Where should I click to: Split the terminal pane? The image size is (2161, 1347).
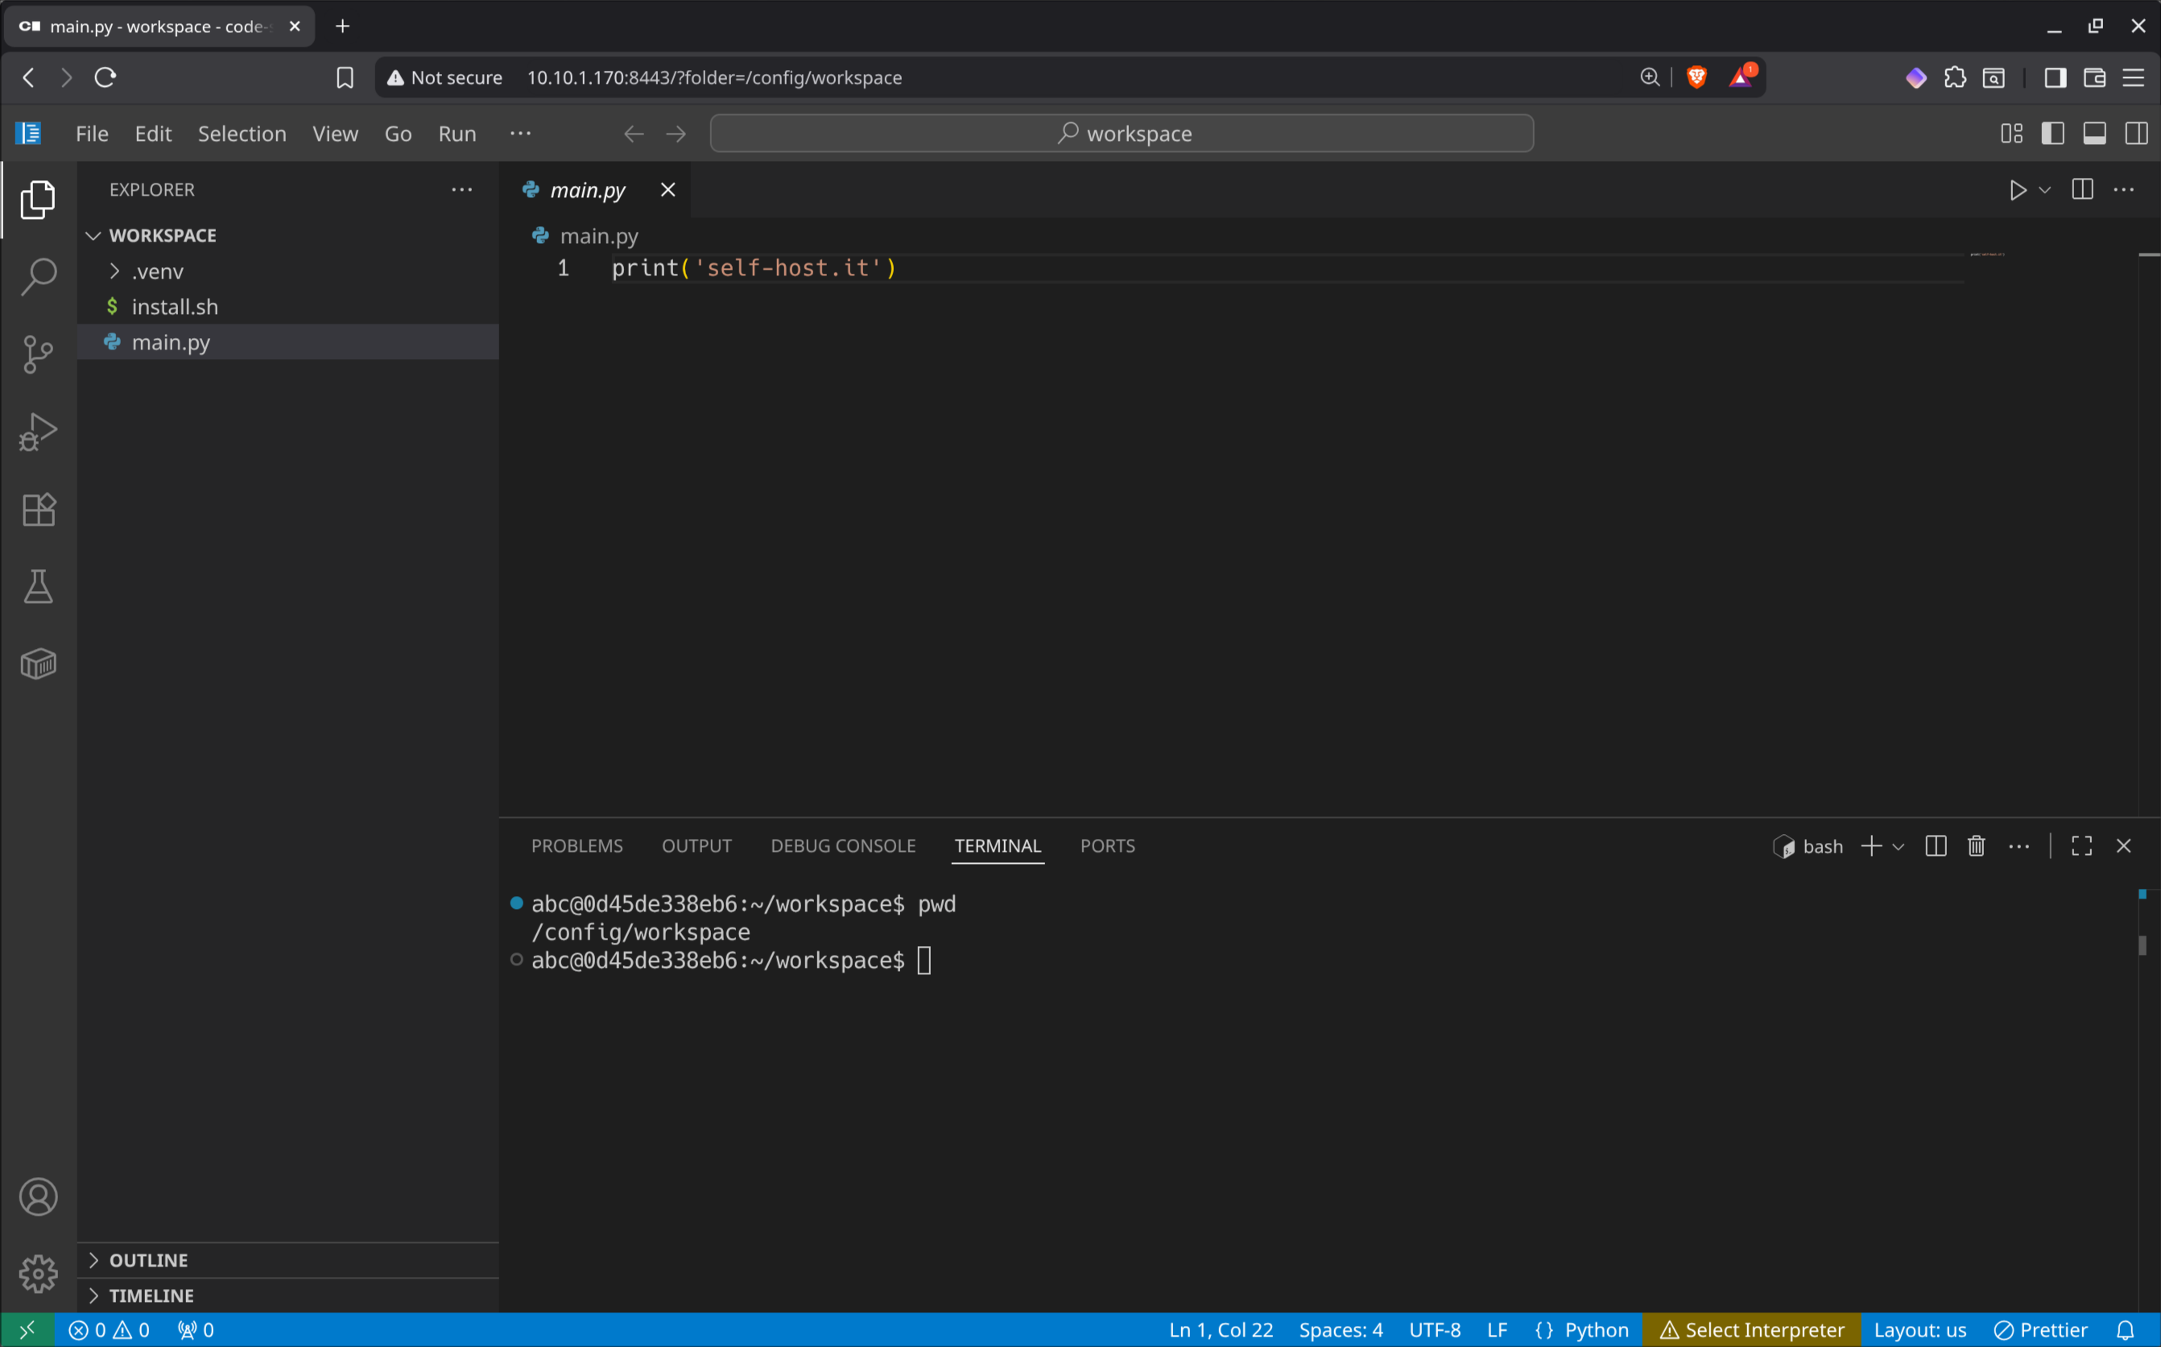[1935, 845]
